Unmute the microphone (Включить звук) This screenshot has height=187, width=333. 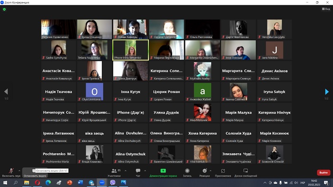(11, 173)
